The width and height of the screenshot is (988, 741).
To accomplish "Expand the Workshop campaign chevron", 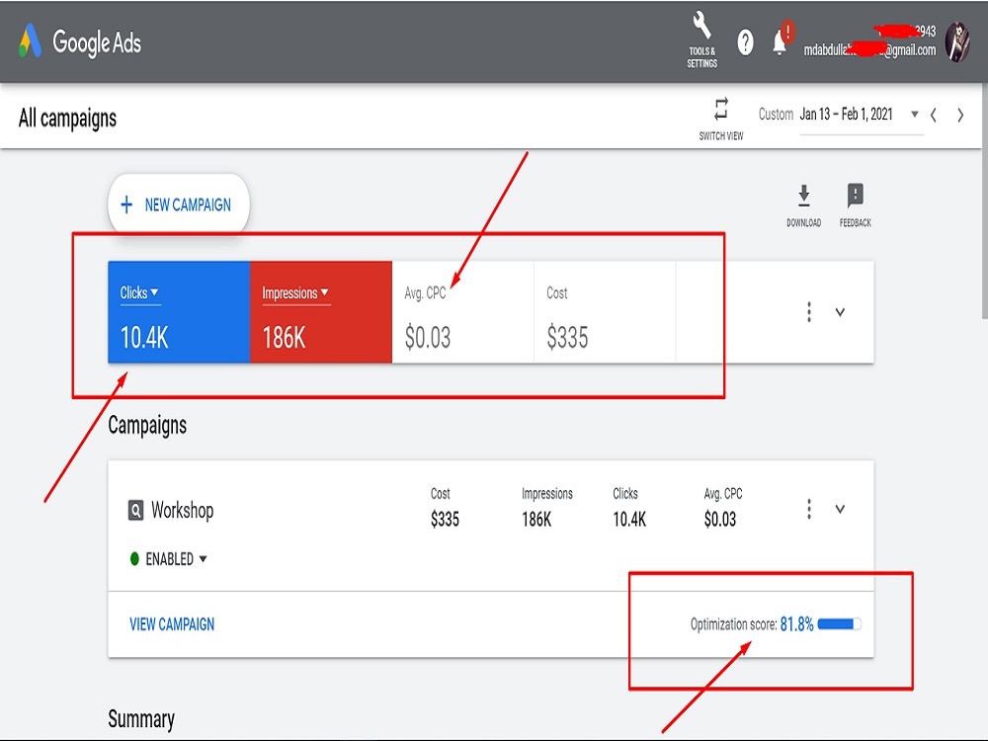I will (x=840, y=509).
